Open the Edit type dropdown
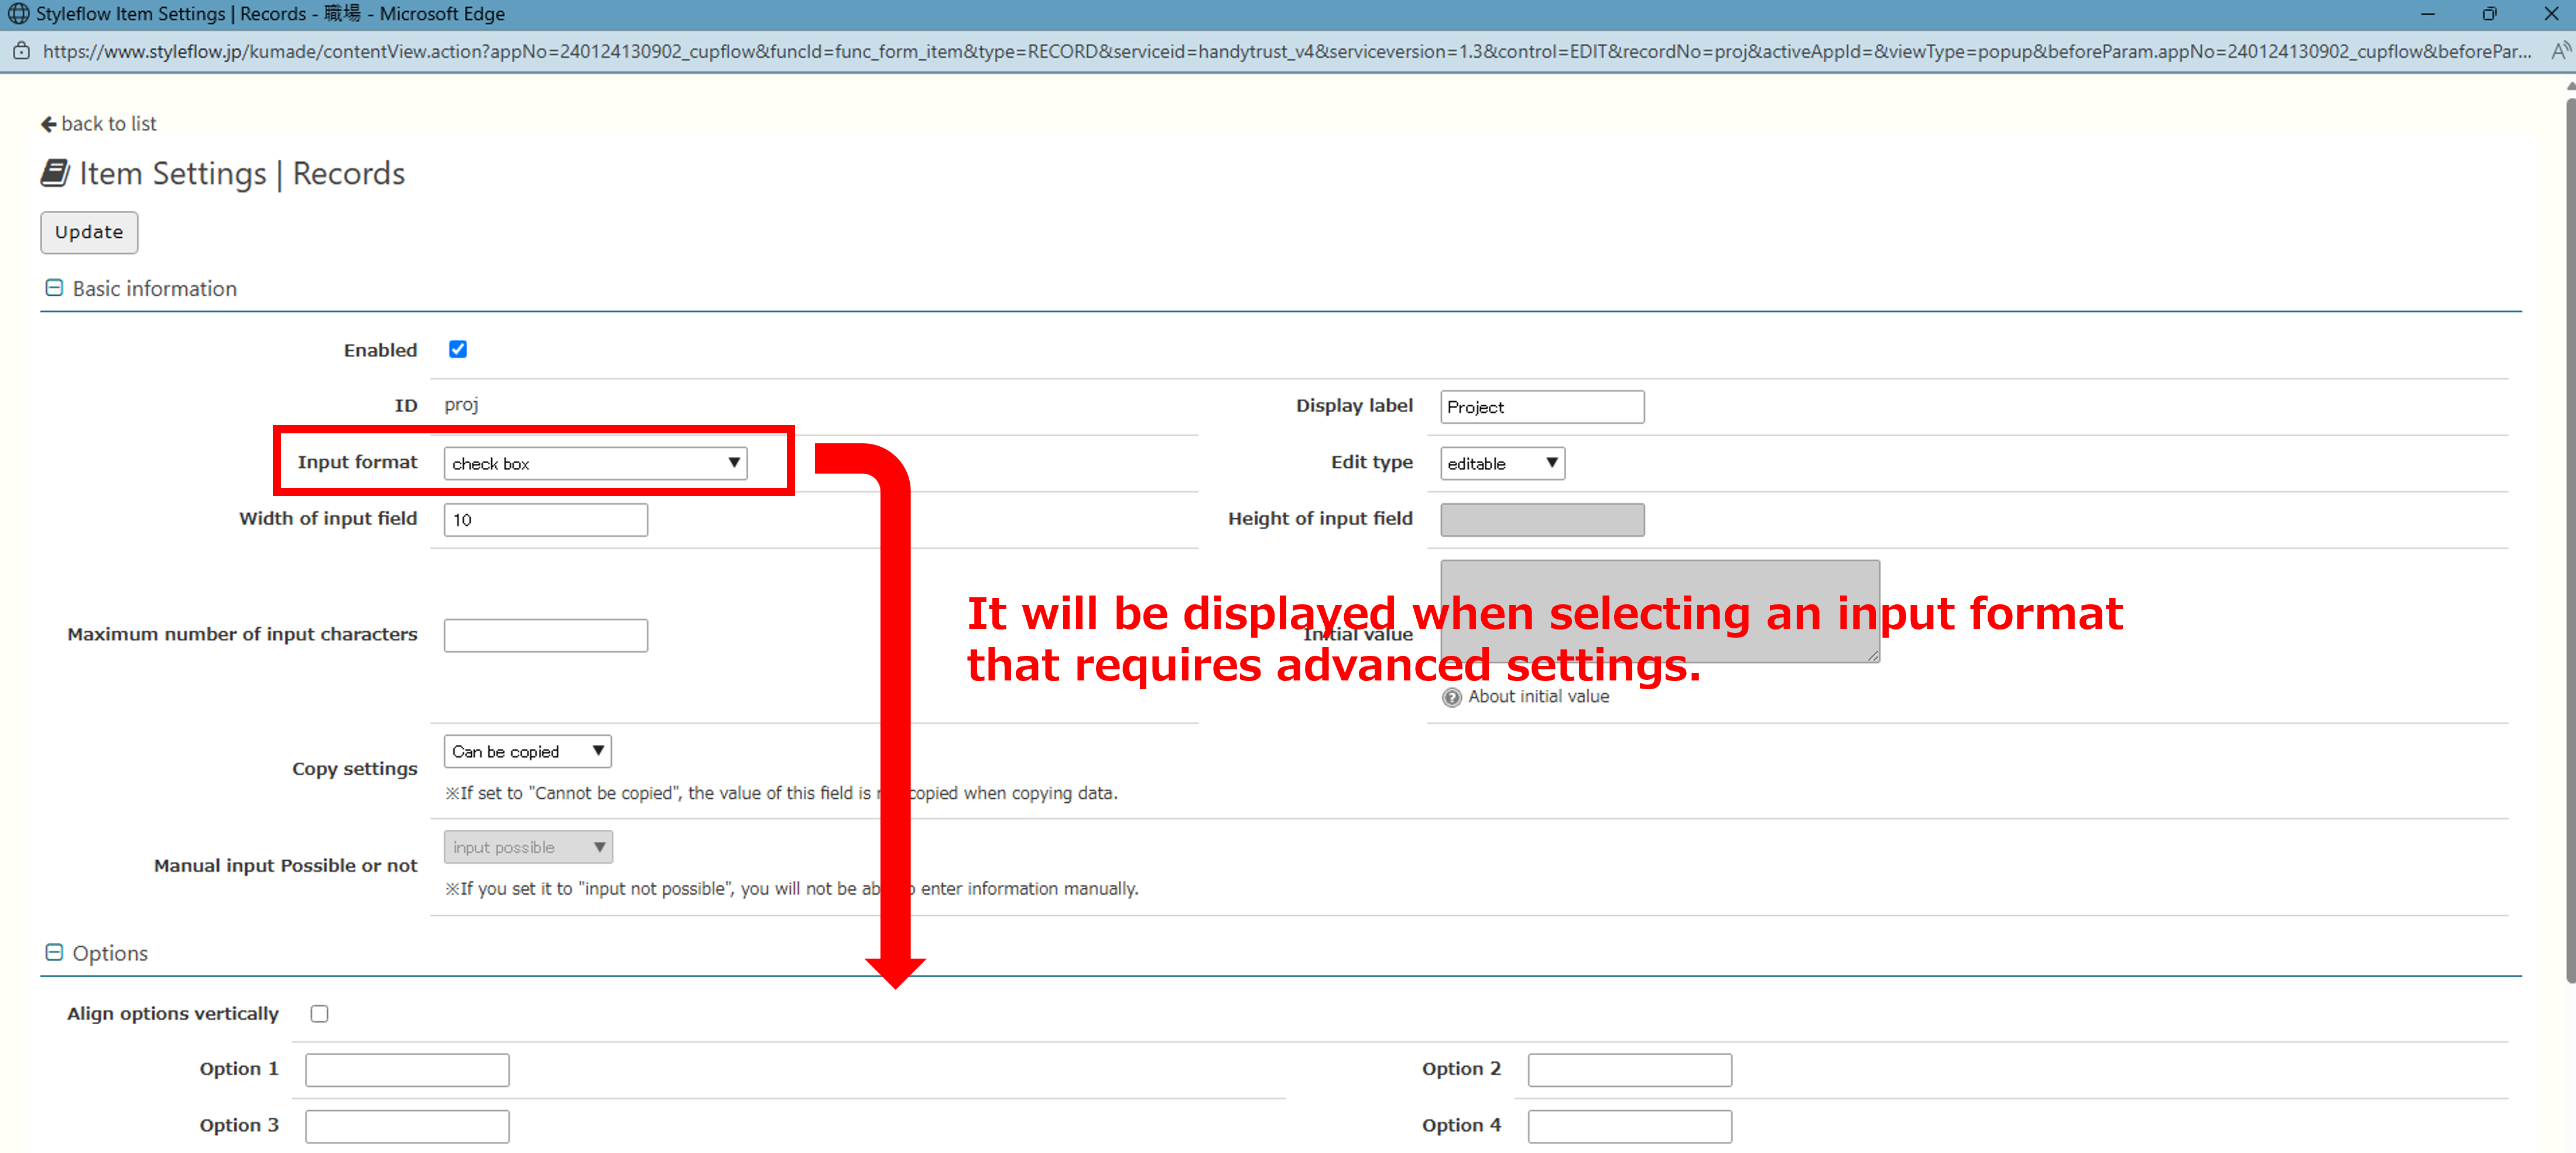This screenshot has width=2576, height=1153. click(x=1502, y=463)
